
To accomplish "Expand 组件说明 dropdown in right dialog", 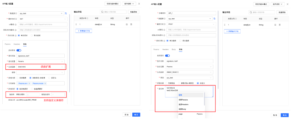I will click(278, 4).
